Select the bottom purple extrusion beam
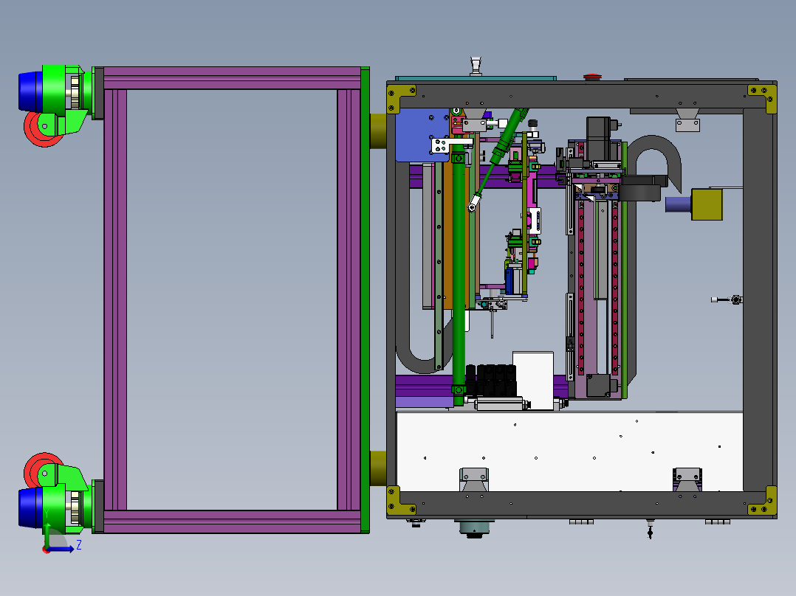The height and width of the screenshot is (596, 796). click(x=232, y=521)
